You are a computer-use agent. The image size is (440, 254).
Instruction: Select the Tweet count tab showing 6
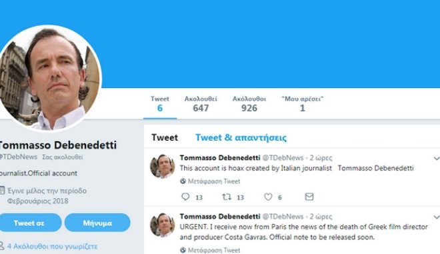(160, 104)
